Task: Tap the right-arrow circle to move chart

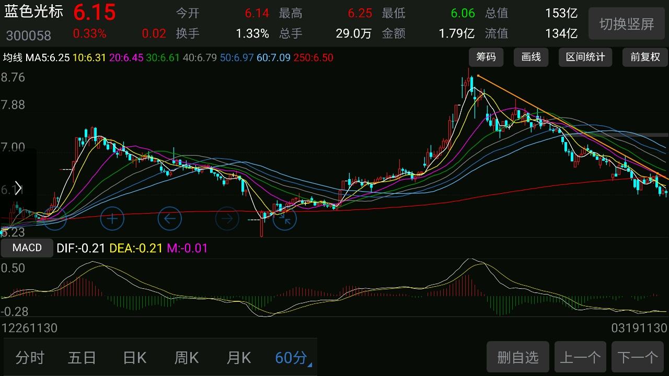Action: 227,219
